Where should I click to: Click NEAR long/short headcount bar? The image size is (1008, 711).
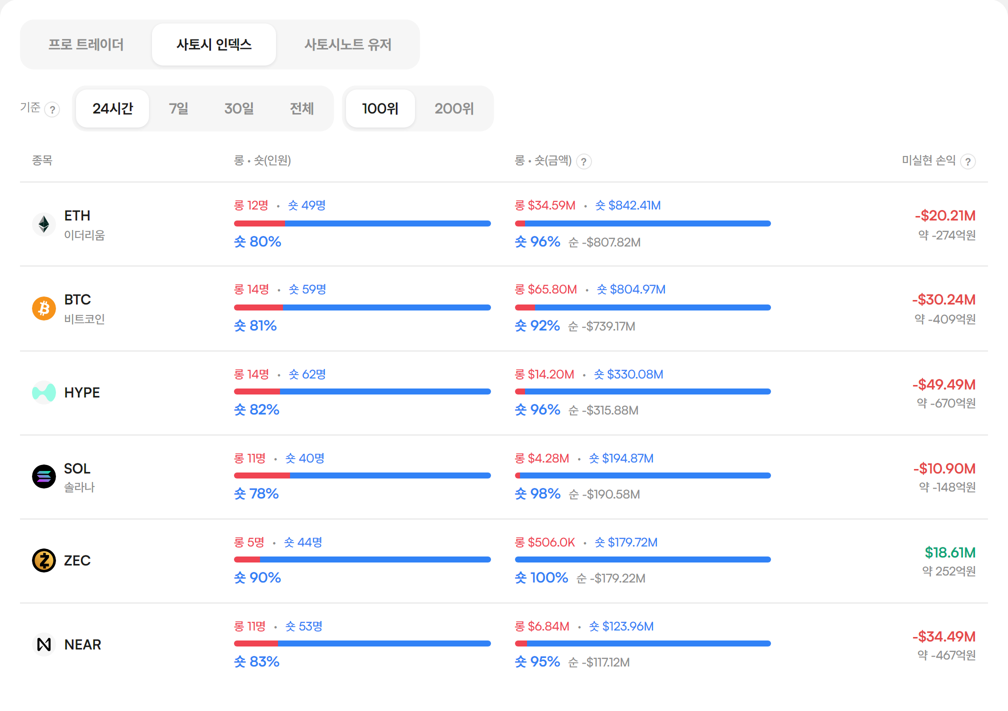362,643
